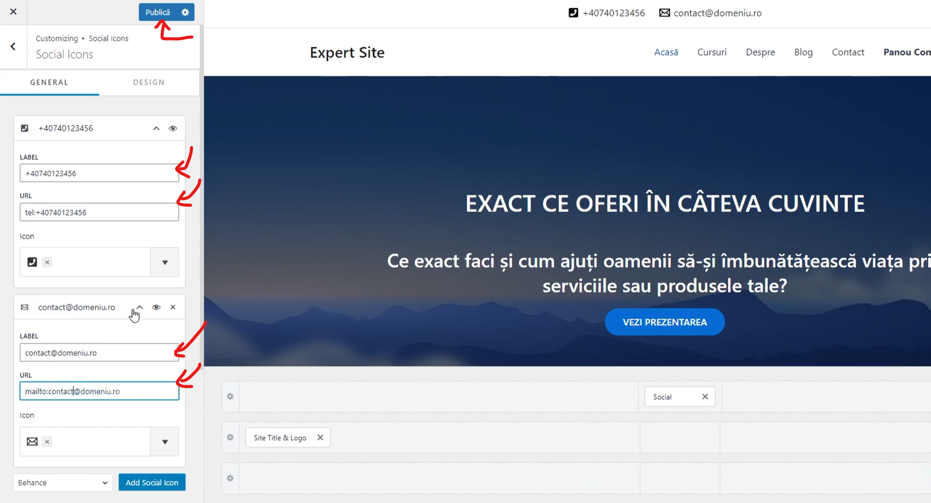This screenshot has width=931, height=503.
Task: Switch to the Design tab
Action: [x=149, y=82]
